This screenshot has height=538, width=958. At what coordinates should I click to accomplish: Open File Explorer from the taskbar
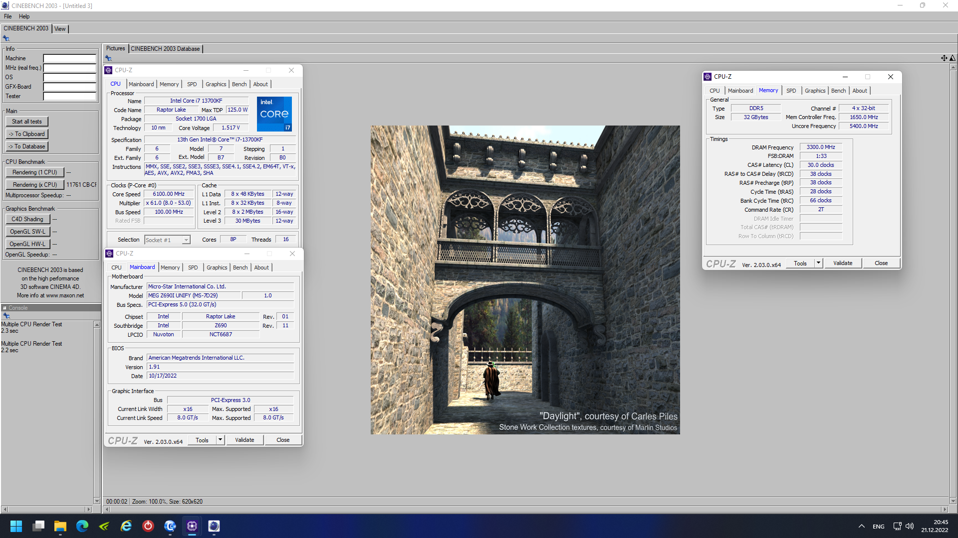pos(60,526)
